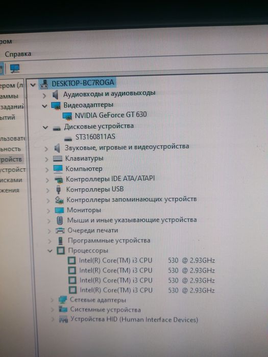Select the NVIDIA GeForce GT 630 entry
This screenshot has width=268, height=357.
click(111, 115)
